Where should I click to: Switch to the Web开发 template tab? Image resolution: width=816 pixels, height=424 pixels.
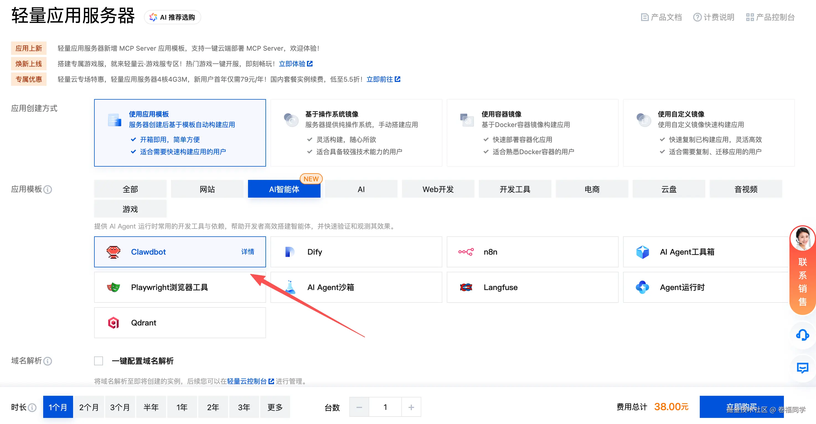[438, 189]
